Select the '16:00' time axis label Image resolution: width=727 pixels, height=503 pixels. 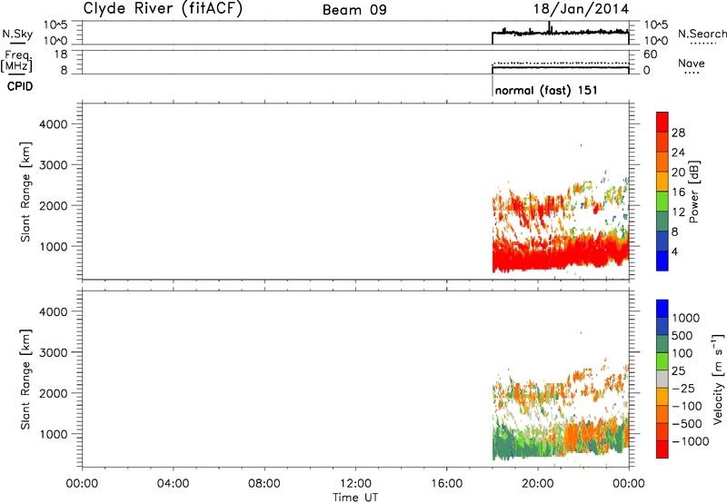click(447, 484)
